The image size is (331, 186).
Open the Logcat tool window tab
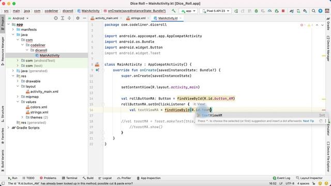105,178
